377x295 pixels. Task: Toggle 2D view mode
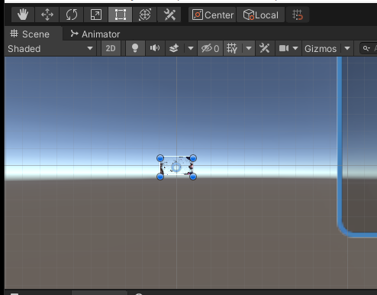pyautogui.click(x=111, y=48)
